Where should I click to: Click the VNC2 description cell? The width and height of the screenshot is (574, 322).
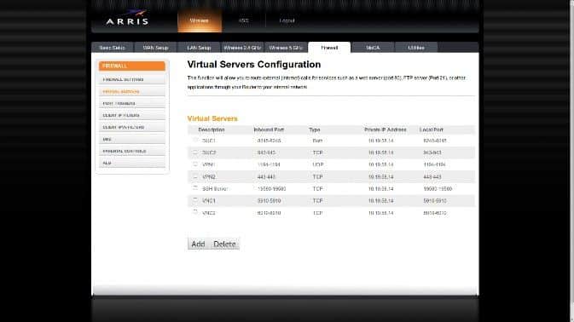pyautogui.click(x=209, y=213)
